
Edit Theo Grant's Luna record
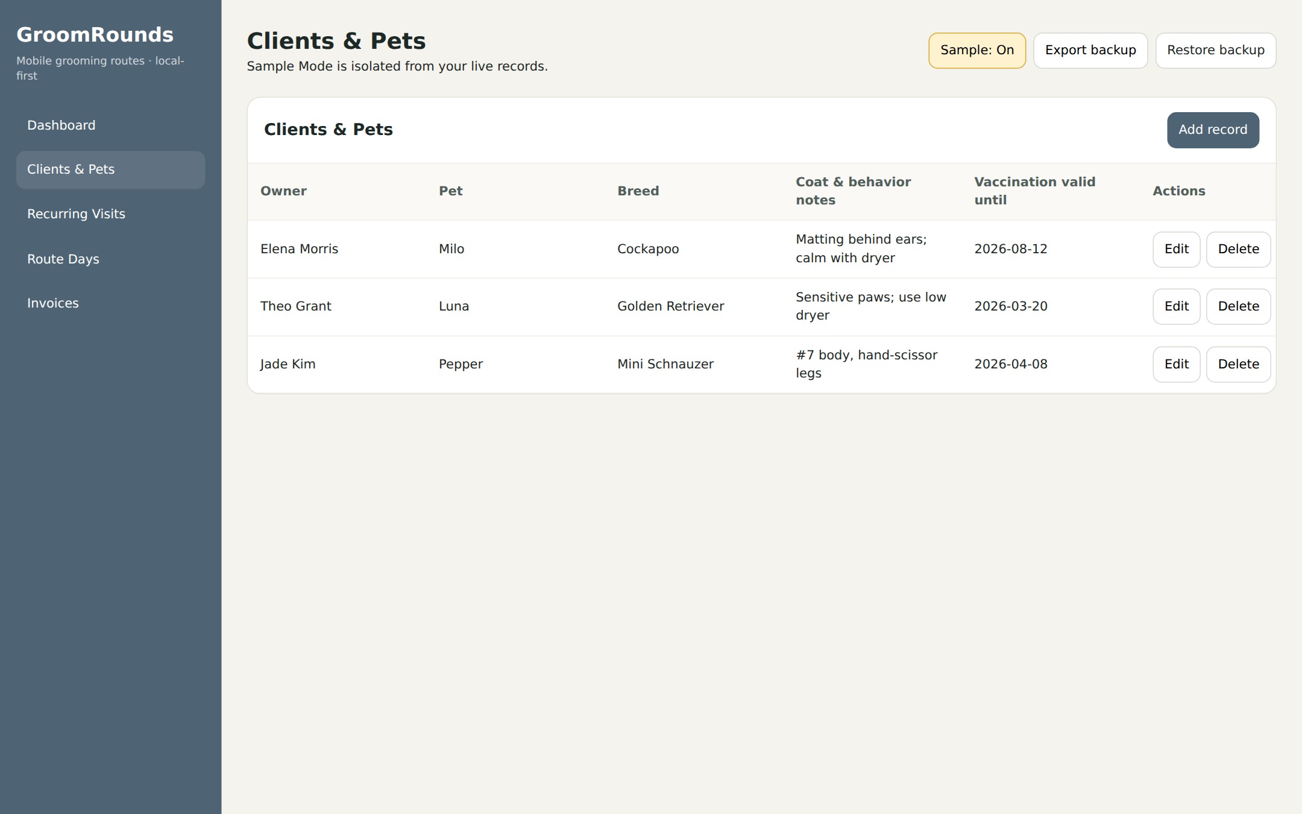pos(1176,307)
